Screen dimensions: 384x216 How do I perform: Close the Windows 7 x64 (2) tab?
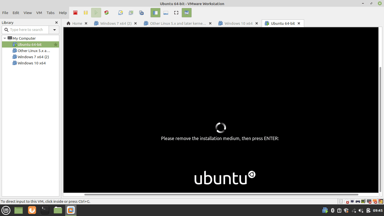tap(135, 23)
